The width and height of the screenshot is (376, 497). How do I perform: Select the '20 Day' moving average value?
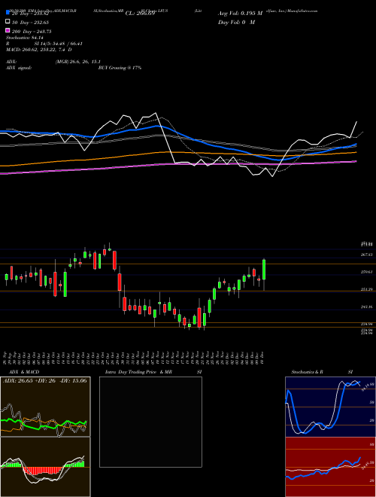tap(30, 14)
